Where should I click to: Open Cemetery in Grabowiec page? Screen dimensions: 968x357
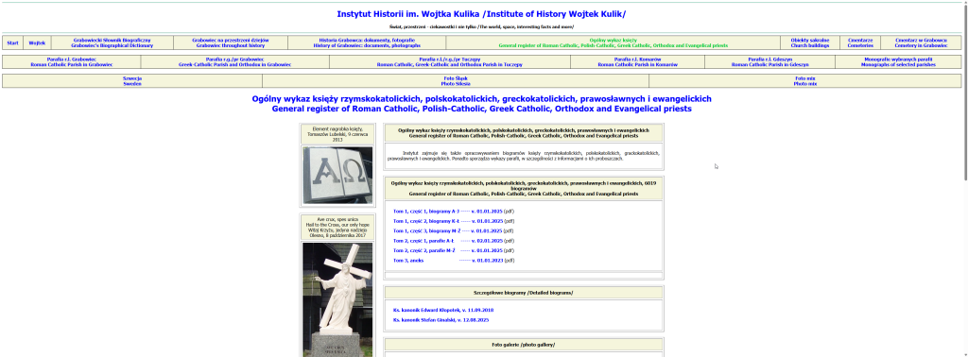coord(921,42)
